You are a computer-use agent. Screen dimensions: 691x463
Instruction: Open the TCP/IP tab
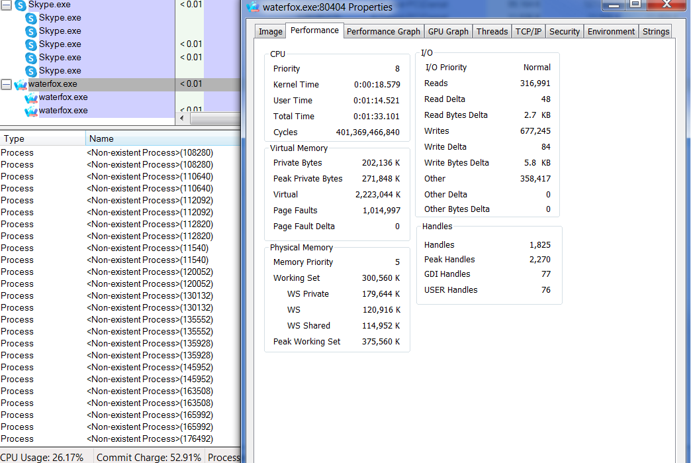pos(528,31)
